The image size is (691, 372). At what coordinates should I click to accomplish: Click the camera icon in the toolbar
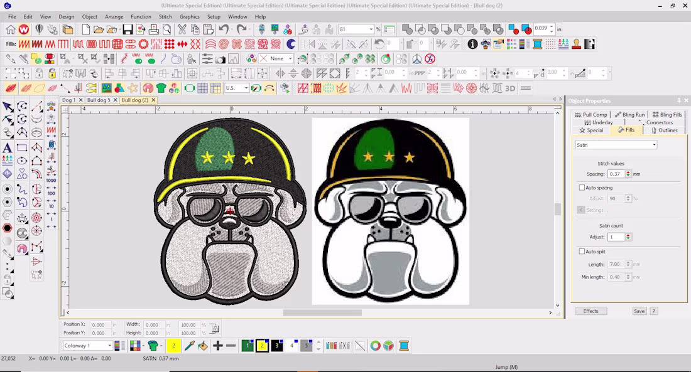tap(220, 59)
